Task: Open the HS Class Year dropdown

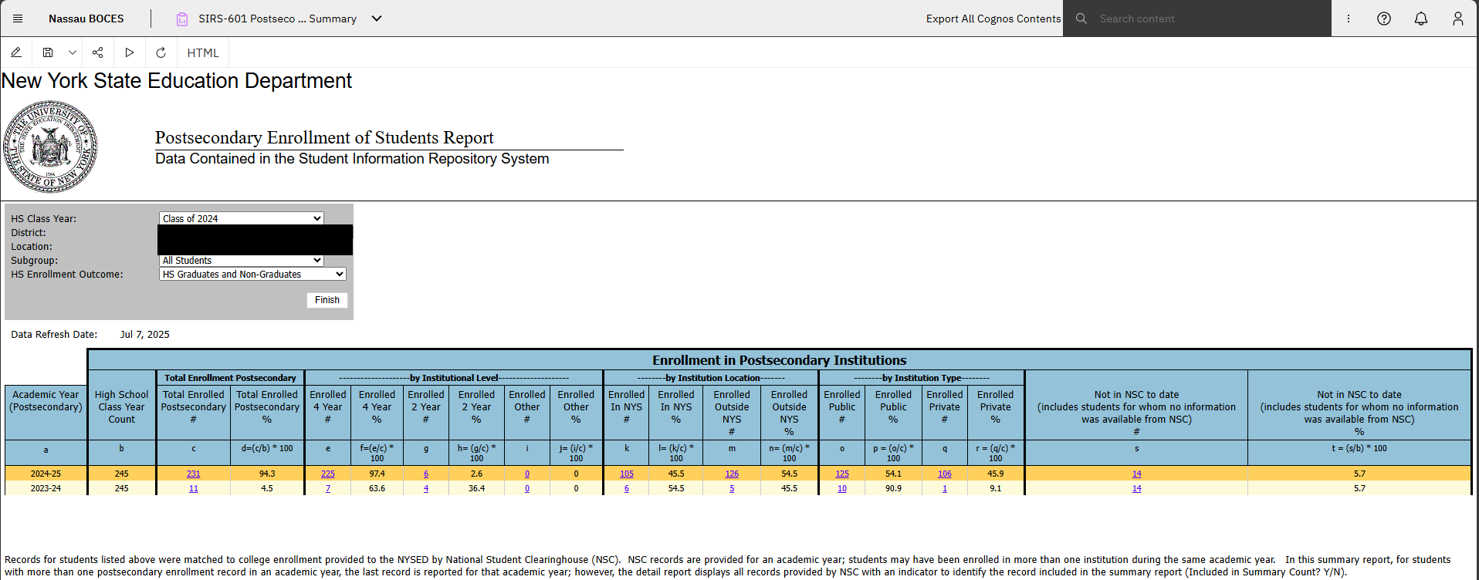Action: point(242,218)
